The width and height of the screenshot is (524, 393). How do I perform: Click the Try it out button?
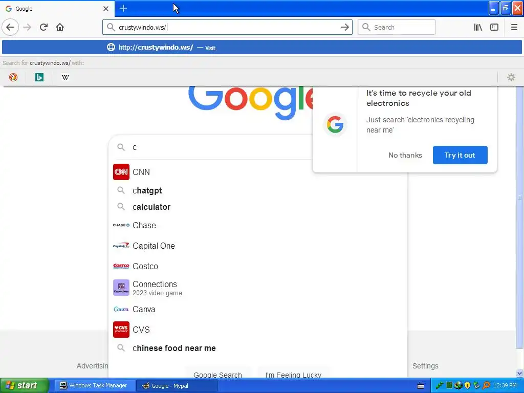point(460,155)
